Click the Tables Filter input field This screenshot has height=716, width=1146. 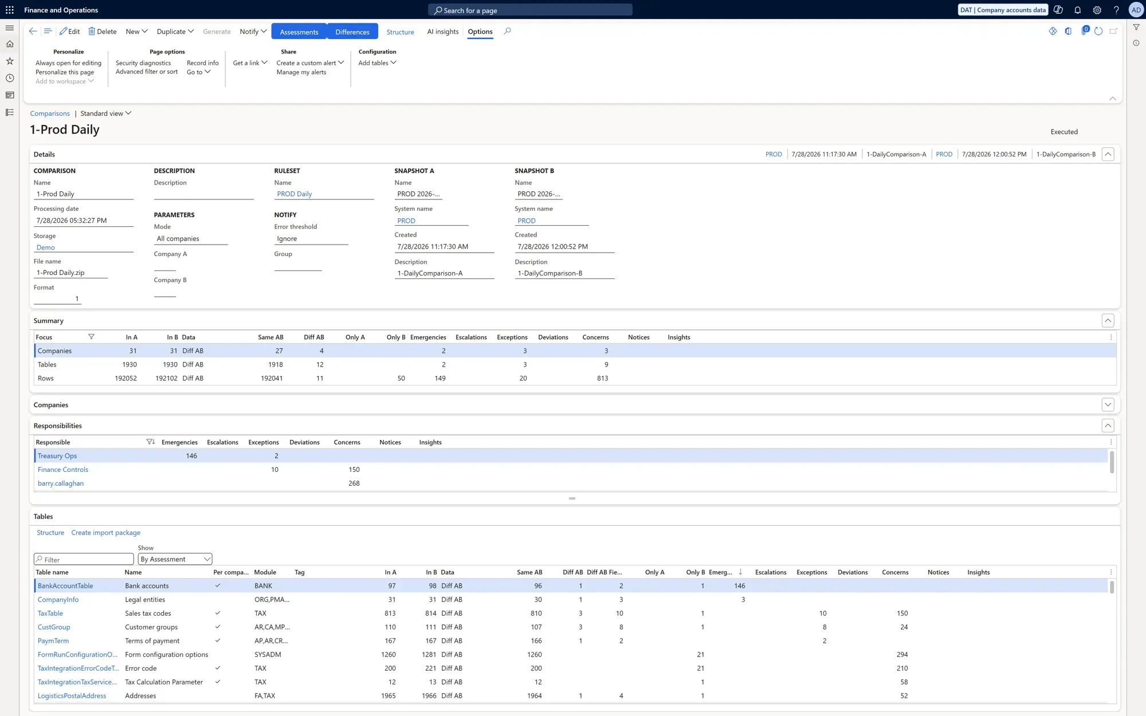point(84,559)
